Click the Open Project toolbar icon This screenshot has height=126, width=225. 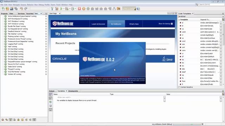(x=12, y=9)
